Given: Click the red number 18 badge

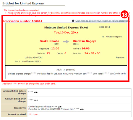Looking at the screenshot, I should point(125,15).
